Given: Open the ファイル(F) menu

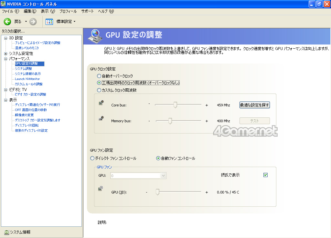Looking at the screenshot, I should 10,11.
